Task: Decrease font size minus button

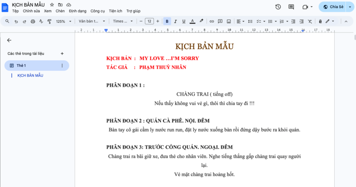Action: 141,21
